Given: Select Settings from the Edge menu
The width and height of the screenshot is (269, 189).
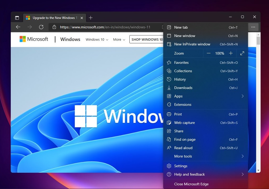Looking at the screenshot, I should (x=181, y=166).
